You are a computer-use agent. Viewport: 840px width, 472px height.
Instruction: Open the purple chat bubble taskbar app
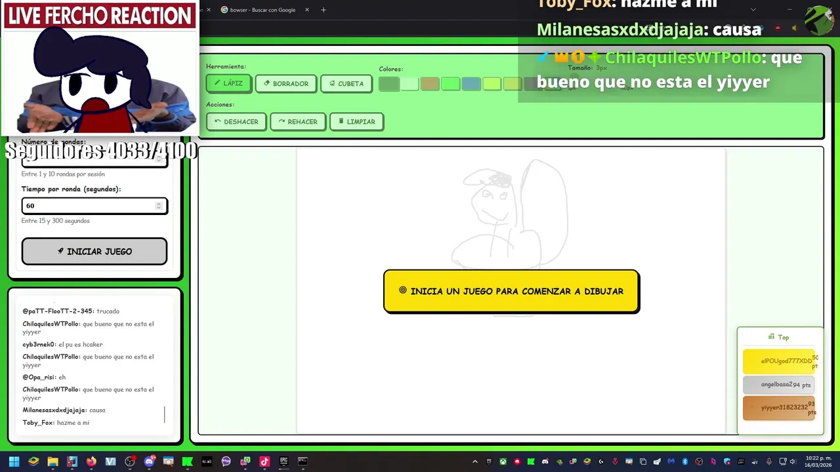coord(226,462)
